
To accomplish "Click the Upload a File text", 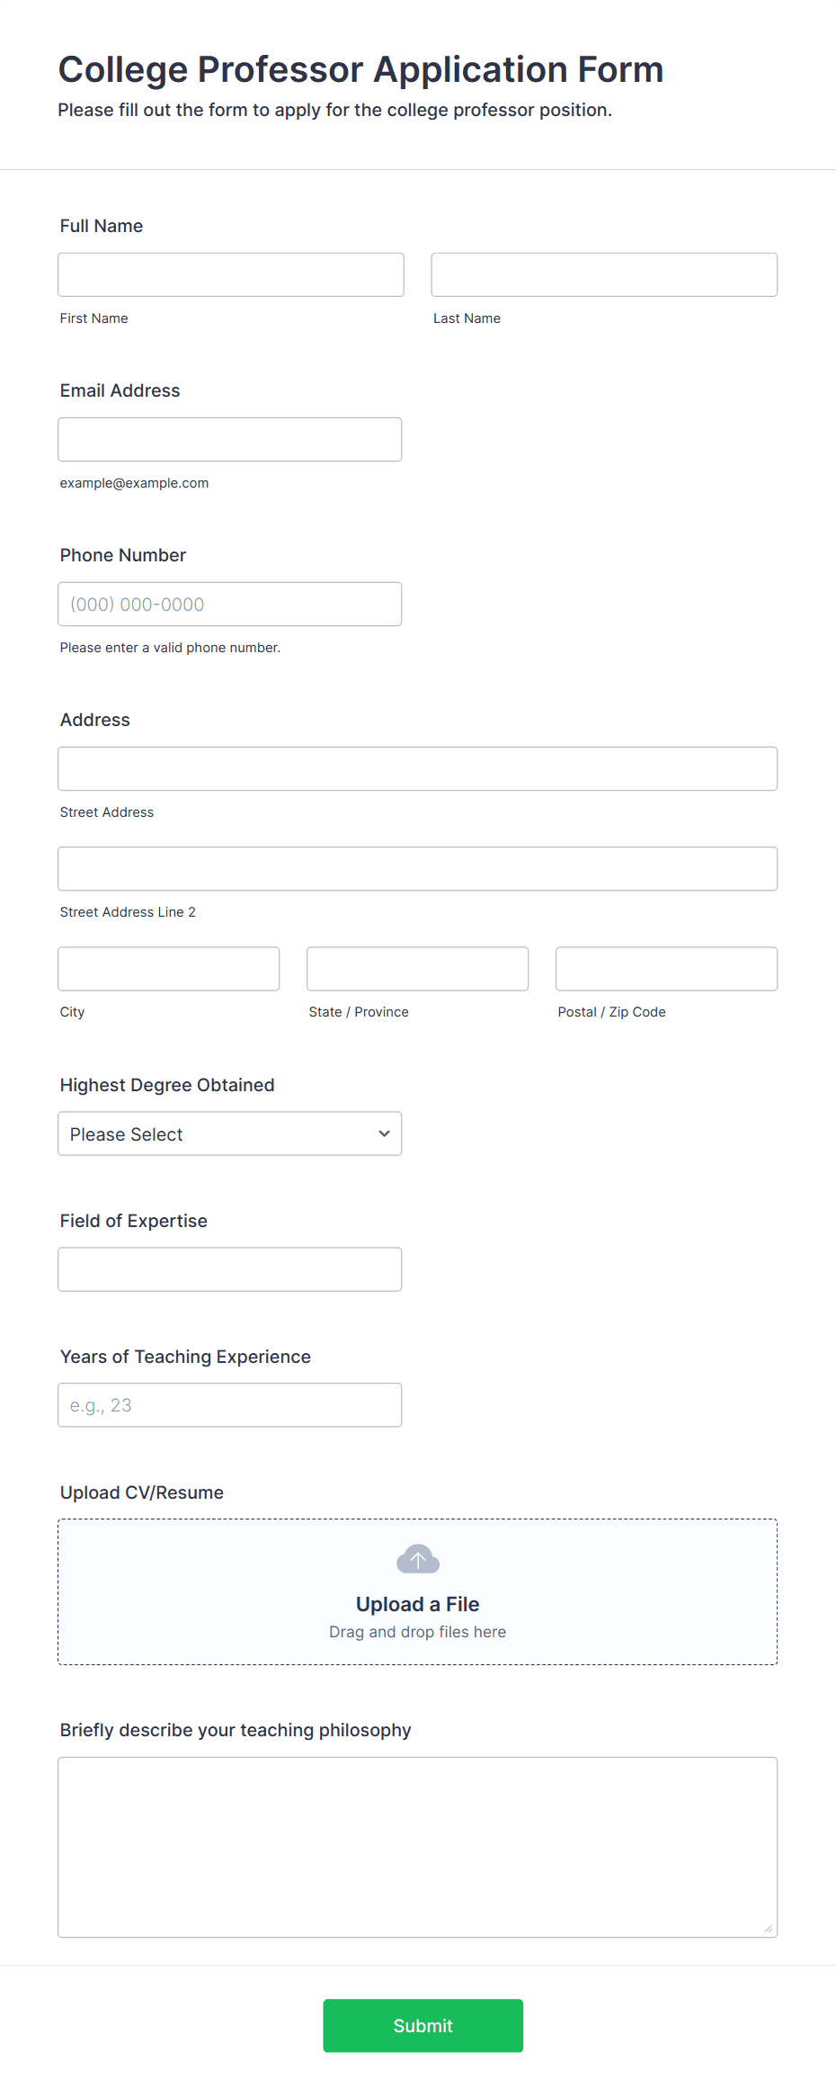I will 418,1604.
